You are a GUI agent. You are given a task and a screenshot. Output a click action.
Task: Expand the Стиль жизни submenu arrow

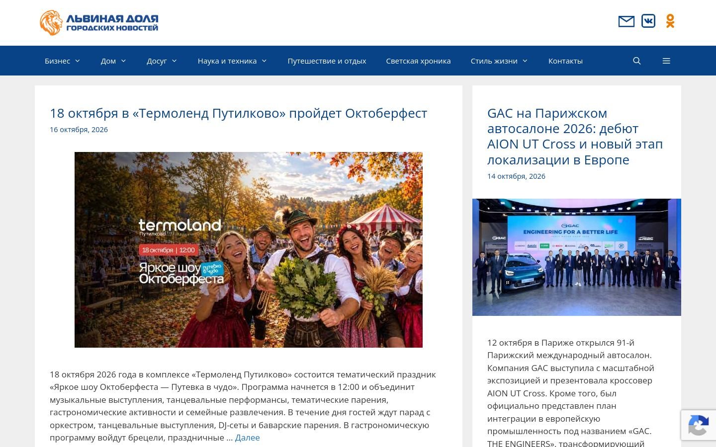pos(525,61)
